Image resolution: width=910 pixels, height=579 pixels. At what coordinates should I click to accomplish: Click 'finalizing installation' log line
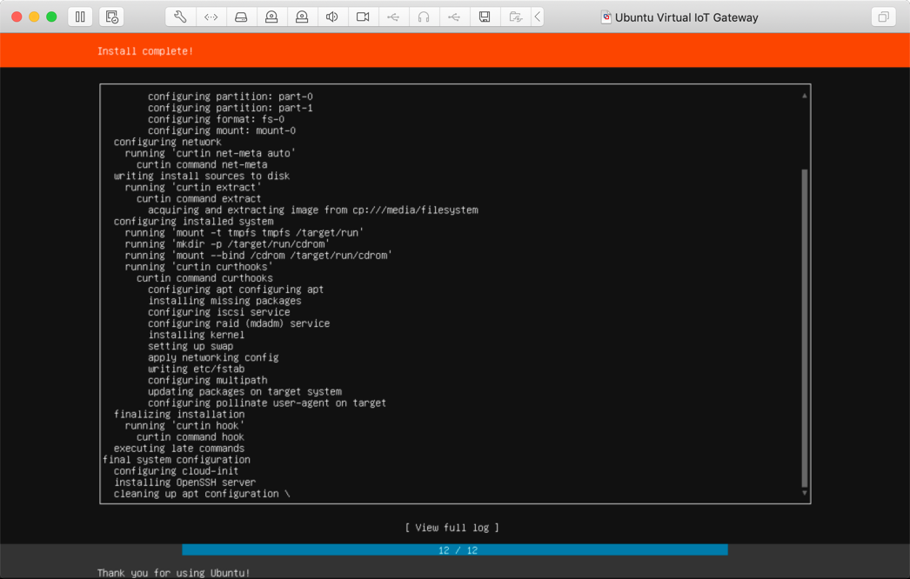pyautogui.click(x=178, y=414)
